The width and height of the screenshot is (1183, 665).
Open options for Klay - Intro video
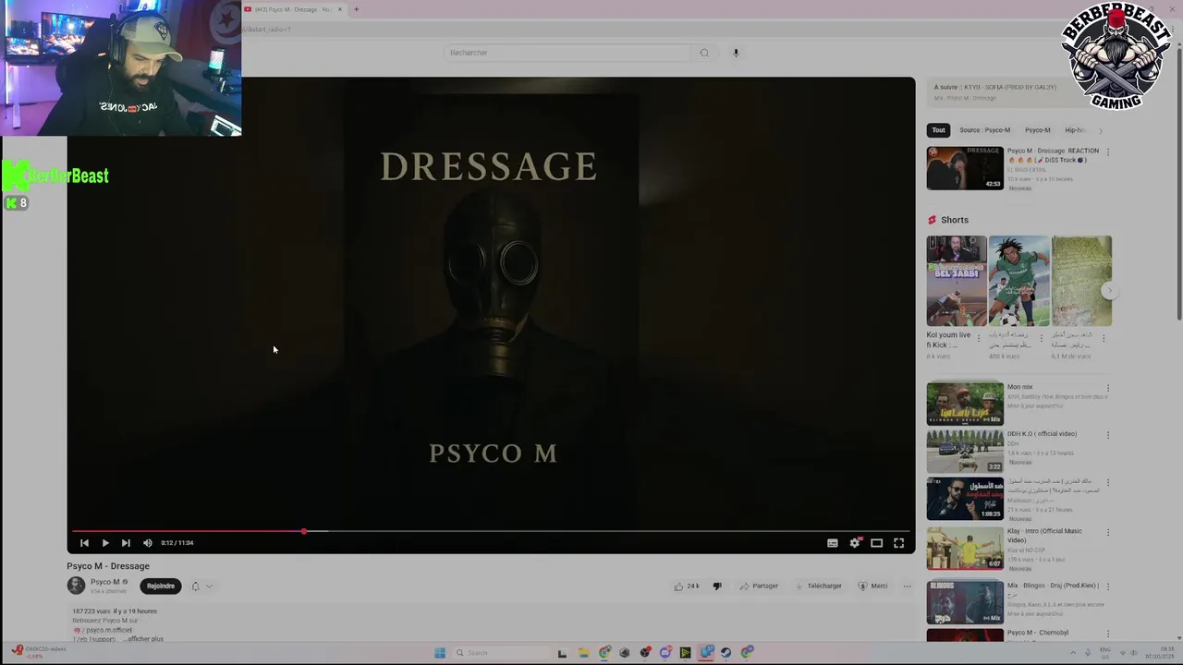point(1108,533)
